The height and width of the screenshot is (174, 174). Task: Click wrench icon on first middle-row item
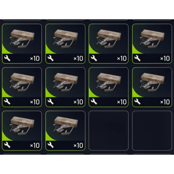[7, 102]
